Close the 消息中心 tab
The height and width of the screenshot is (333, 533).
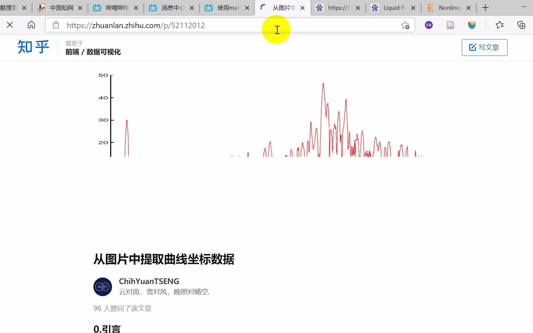click(192, 8)
